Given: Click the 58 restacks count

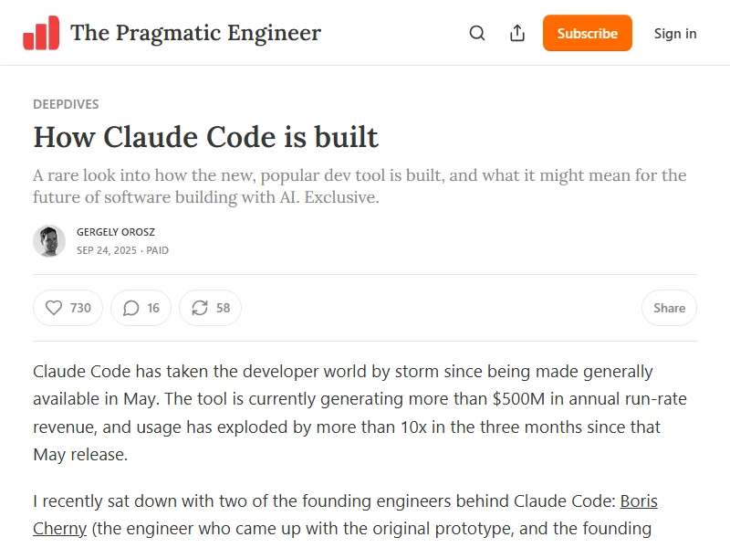Looking at the screenshot, I should [x=224, y=308].
